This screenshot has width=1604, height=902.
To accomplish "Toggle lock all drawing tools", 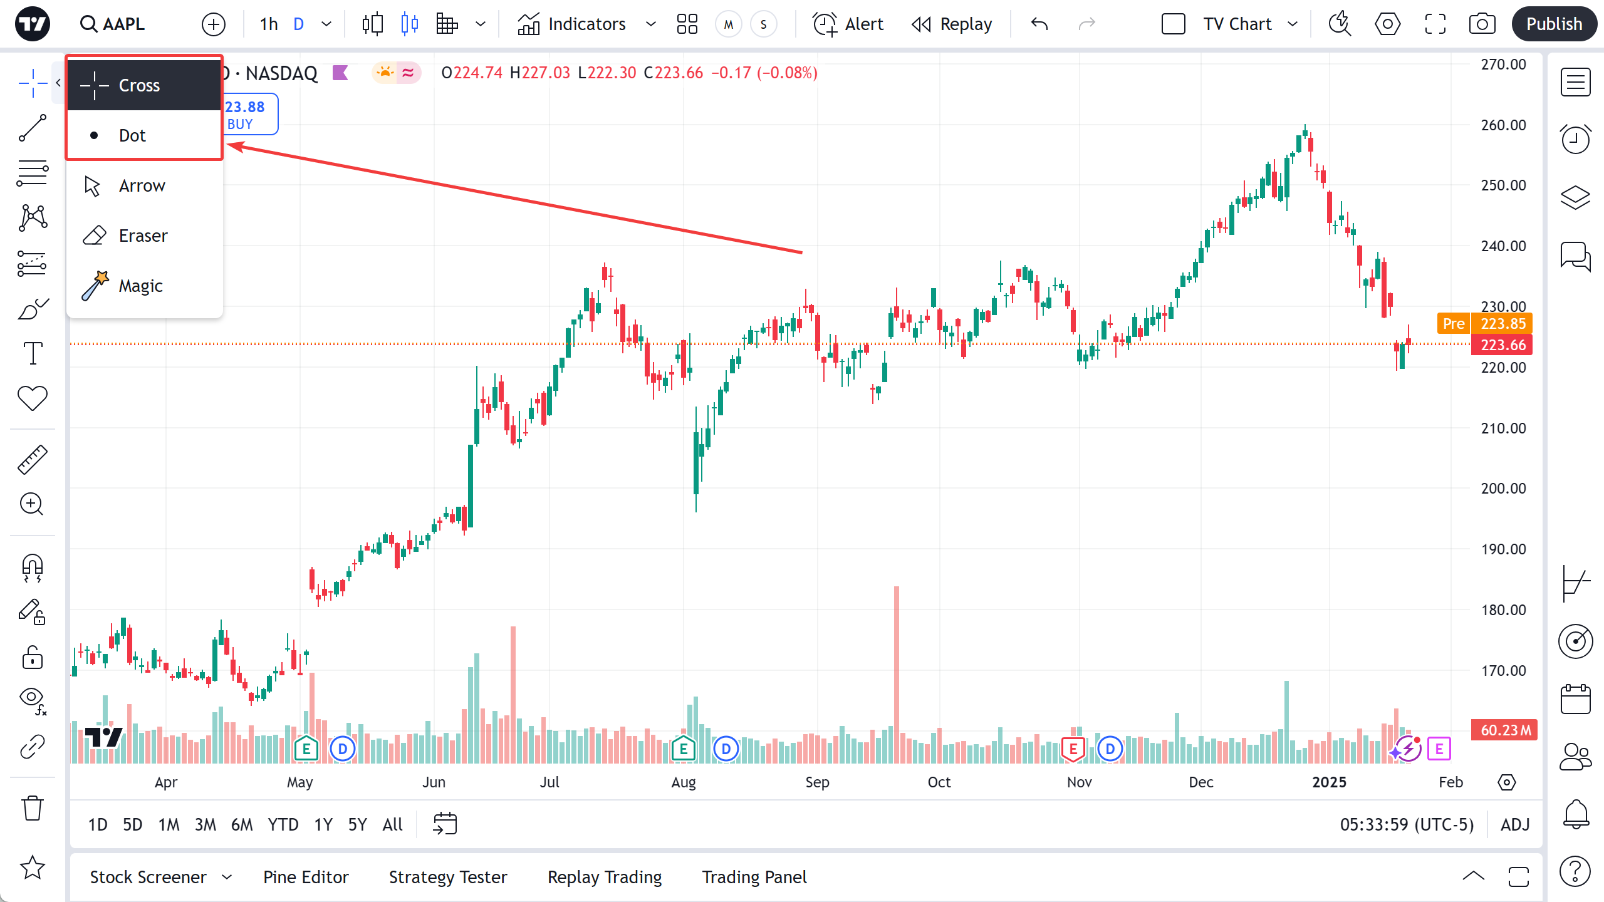I will pos(32,658).
